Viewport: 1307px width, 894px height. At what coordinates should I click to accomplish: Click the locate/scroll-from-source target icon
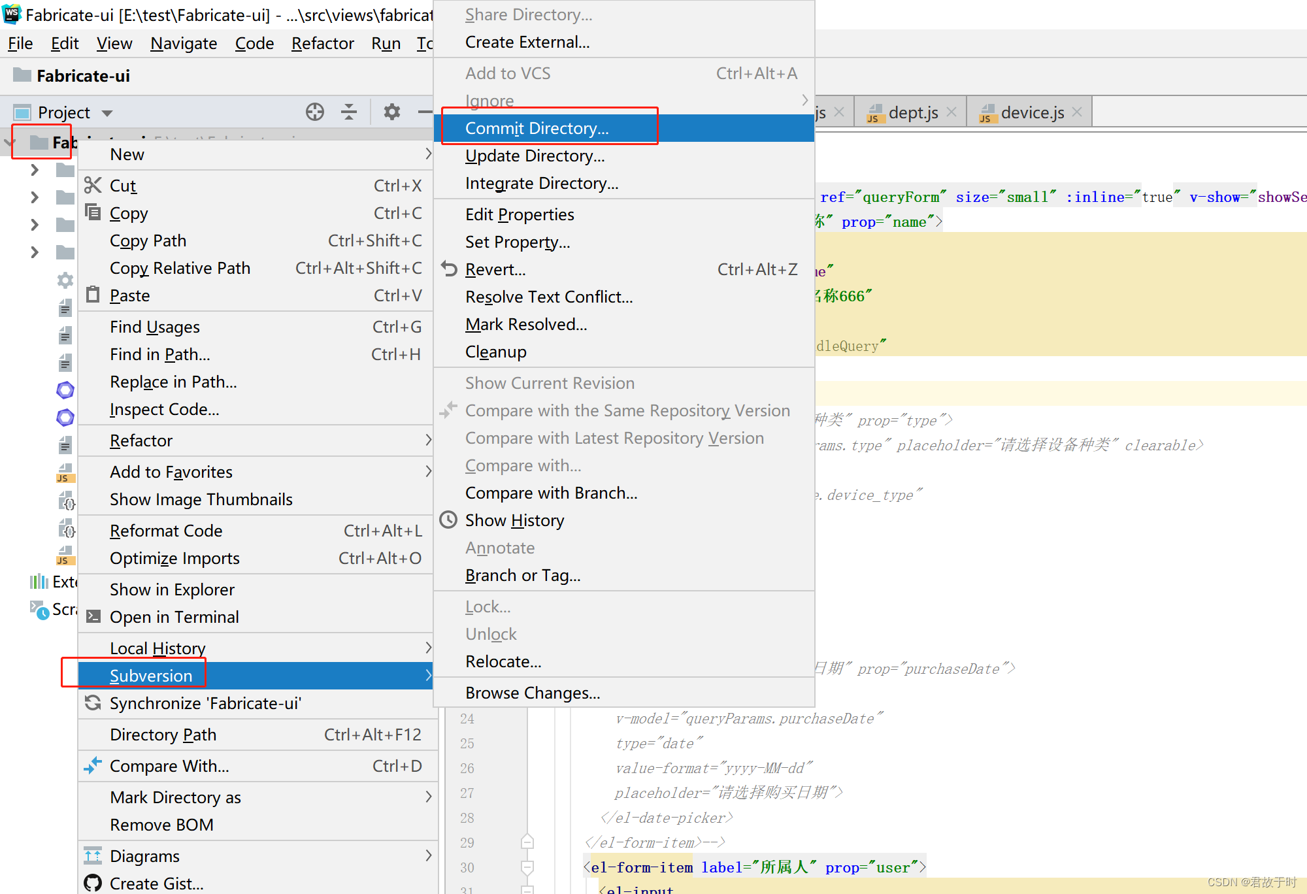click(x=315, y=112)
